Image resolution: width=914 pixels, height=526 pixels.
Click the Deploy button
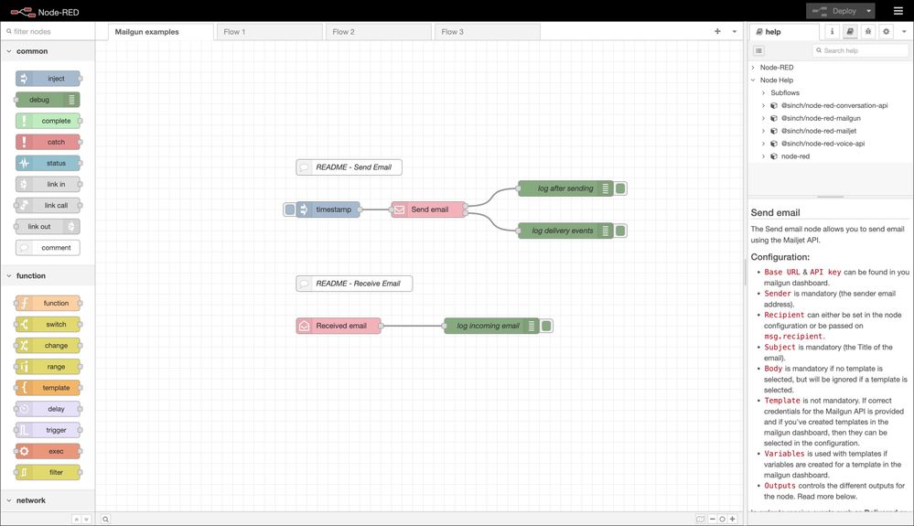pos(834,11)
